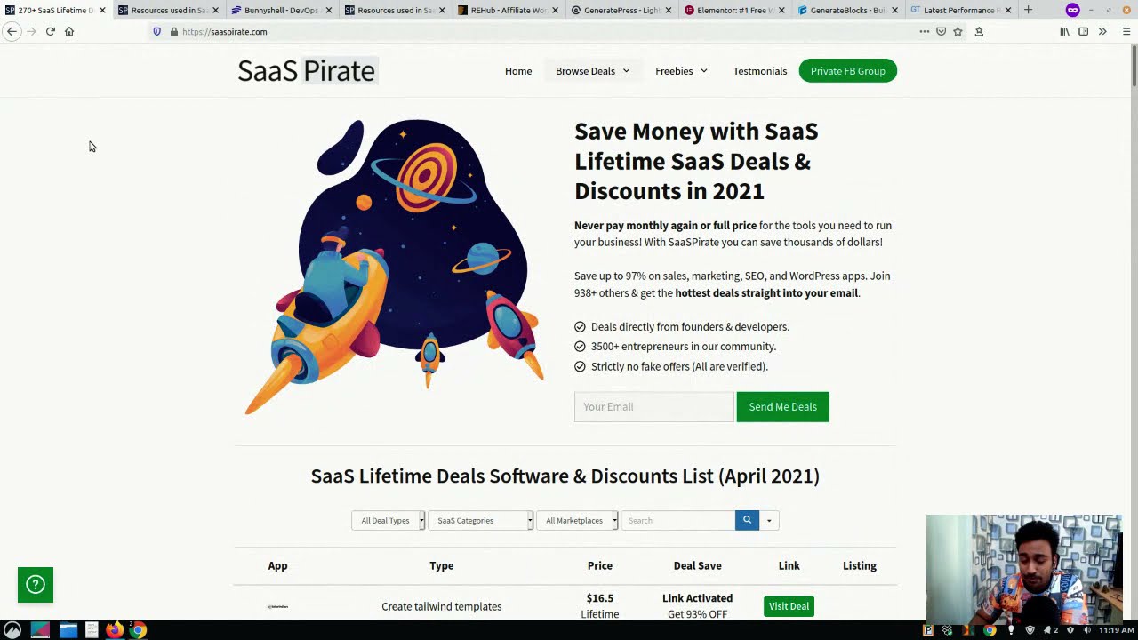1138x640 pixels.
Task: Expand the All Marketplaces dropdown
Action: click(x=577, y=521)
